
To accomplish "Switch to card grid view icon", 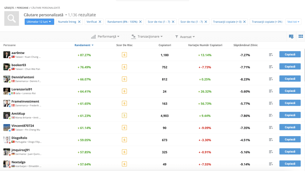I will (301, 36).
